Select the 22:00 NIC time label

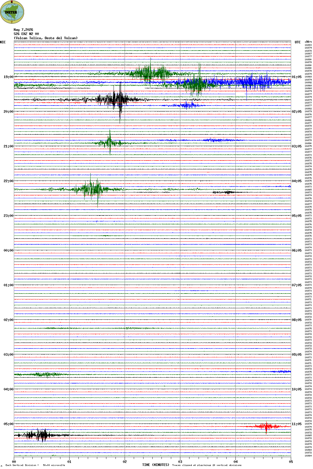(8, 181)
